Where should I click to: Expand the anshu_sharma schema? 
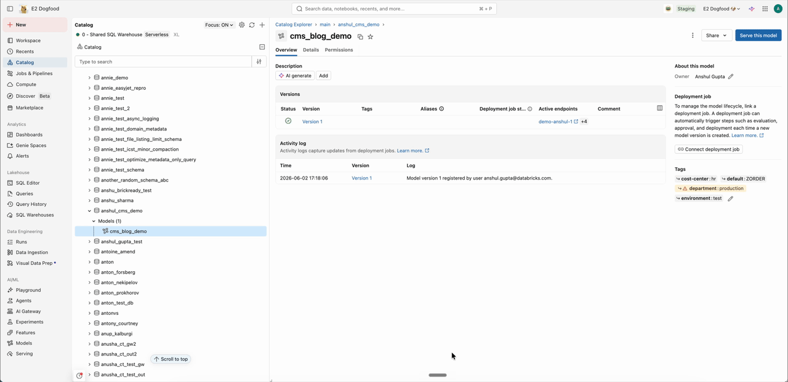(x=89, y=201)
